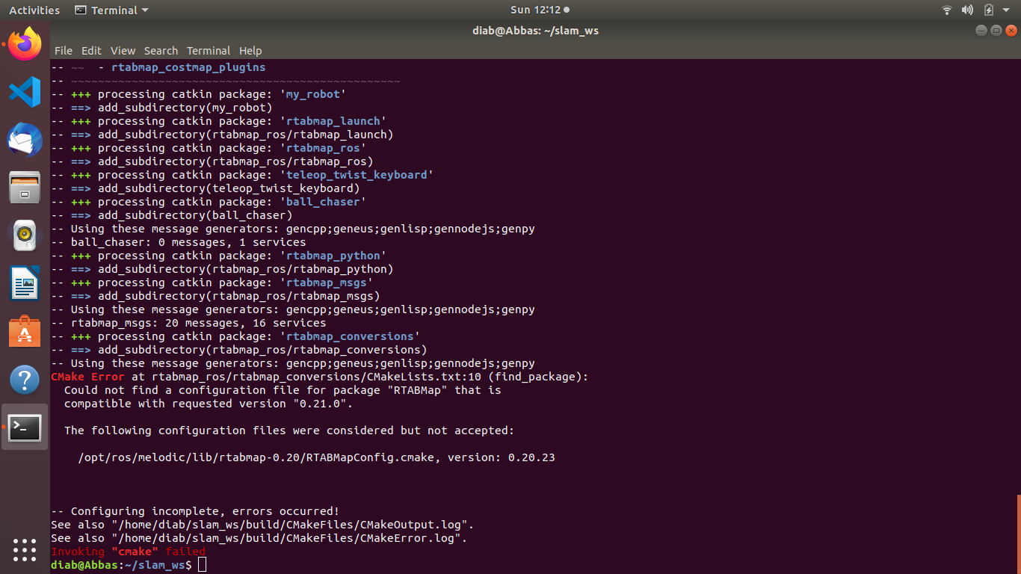The image size is (1021, 574).
Task: Launch Rhythmbox music player
Action: point(25,235)
